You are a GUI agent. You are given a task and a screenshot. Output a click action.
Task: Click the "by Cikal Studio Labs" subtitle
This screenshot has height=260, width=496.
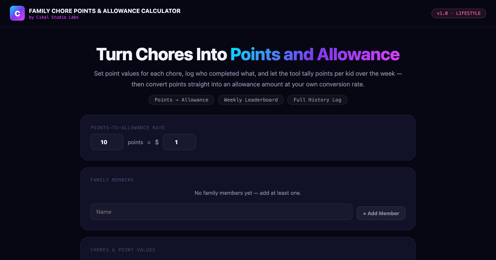pos(54,17)
